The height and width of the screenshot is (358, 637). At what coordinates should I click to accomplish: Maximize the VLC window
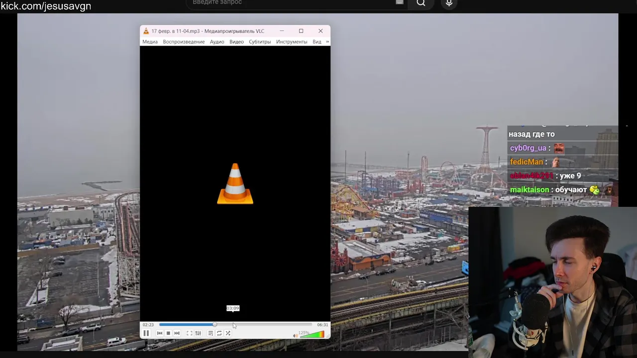pos(301,31)
